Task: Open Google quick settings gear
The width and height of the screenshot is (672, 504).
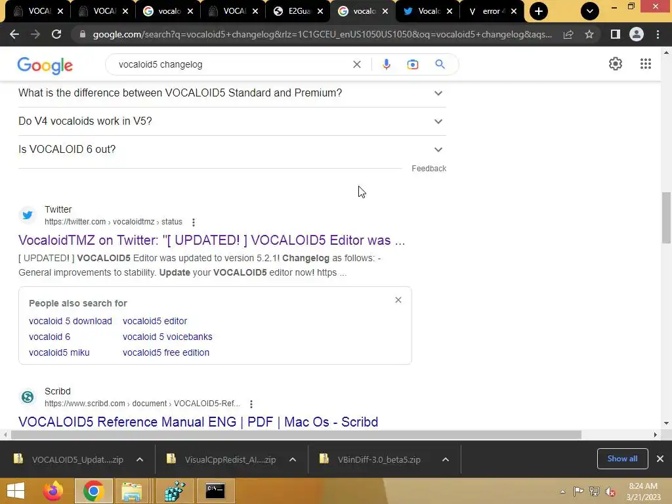Action: 616,64
